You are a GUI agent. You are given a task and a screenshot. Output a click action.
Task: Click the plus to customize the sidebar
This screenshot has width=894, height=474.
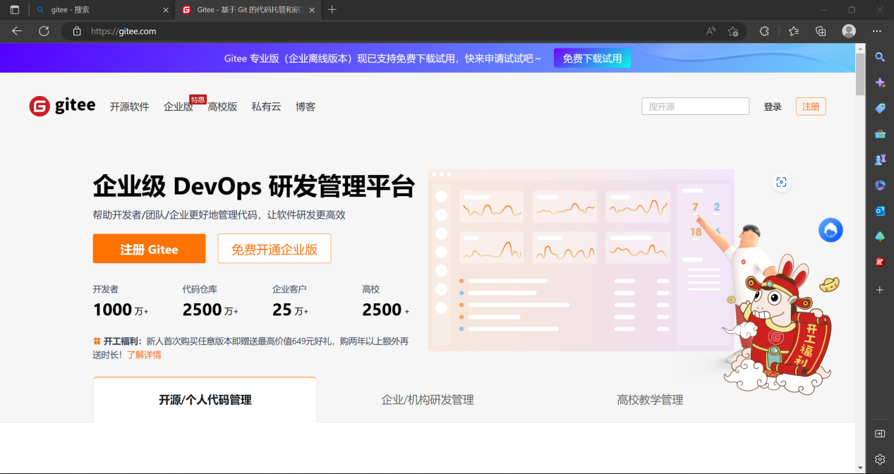(879, 289)
